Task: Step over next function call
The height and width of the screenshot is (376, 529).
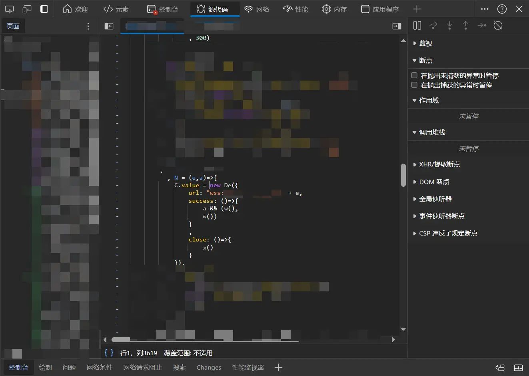Action: pyautogui.click(x=433, y=26)
